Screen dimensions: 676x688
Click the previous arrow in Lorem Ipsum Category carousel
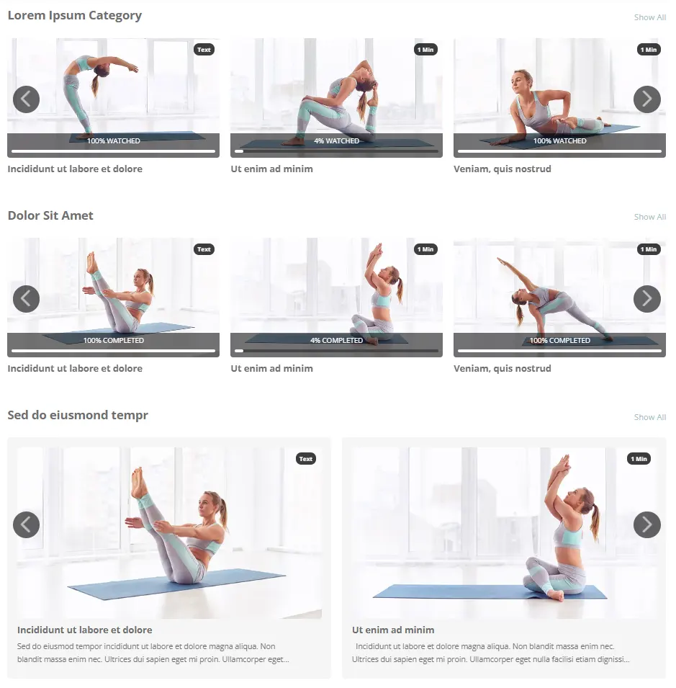tap(27, 99)
